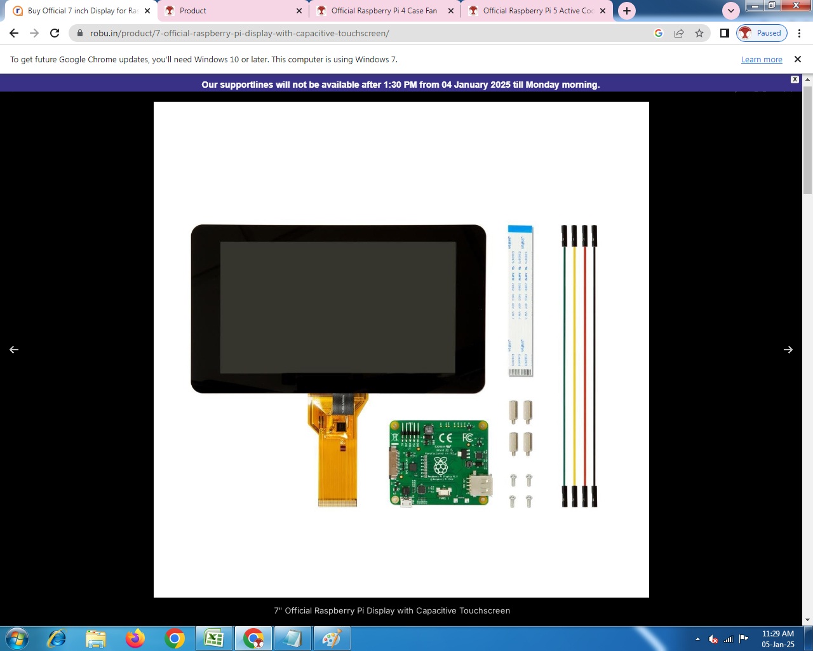Viewport: 813px width, 651px height.
Task: Open the first Chrome taskbar icon
Action: [x=175, y=638]
